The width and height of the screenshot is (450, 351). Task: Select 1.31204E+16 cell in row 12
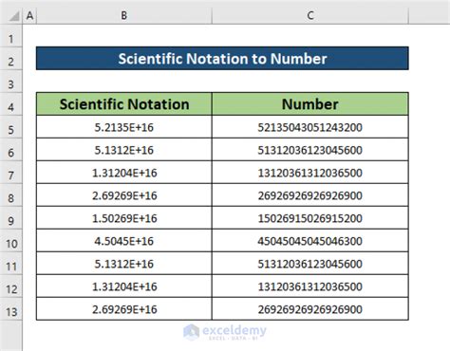(x=124, y=286)
